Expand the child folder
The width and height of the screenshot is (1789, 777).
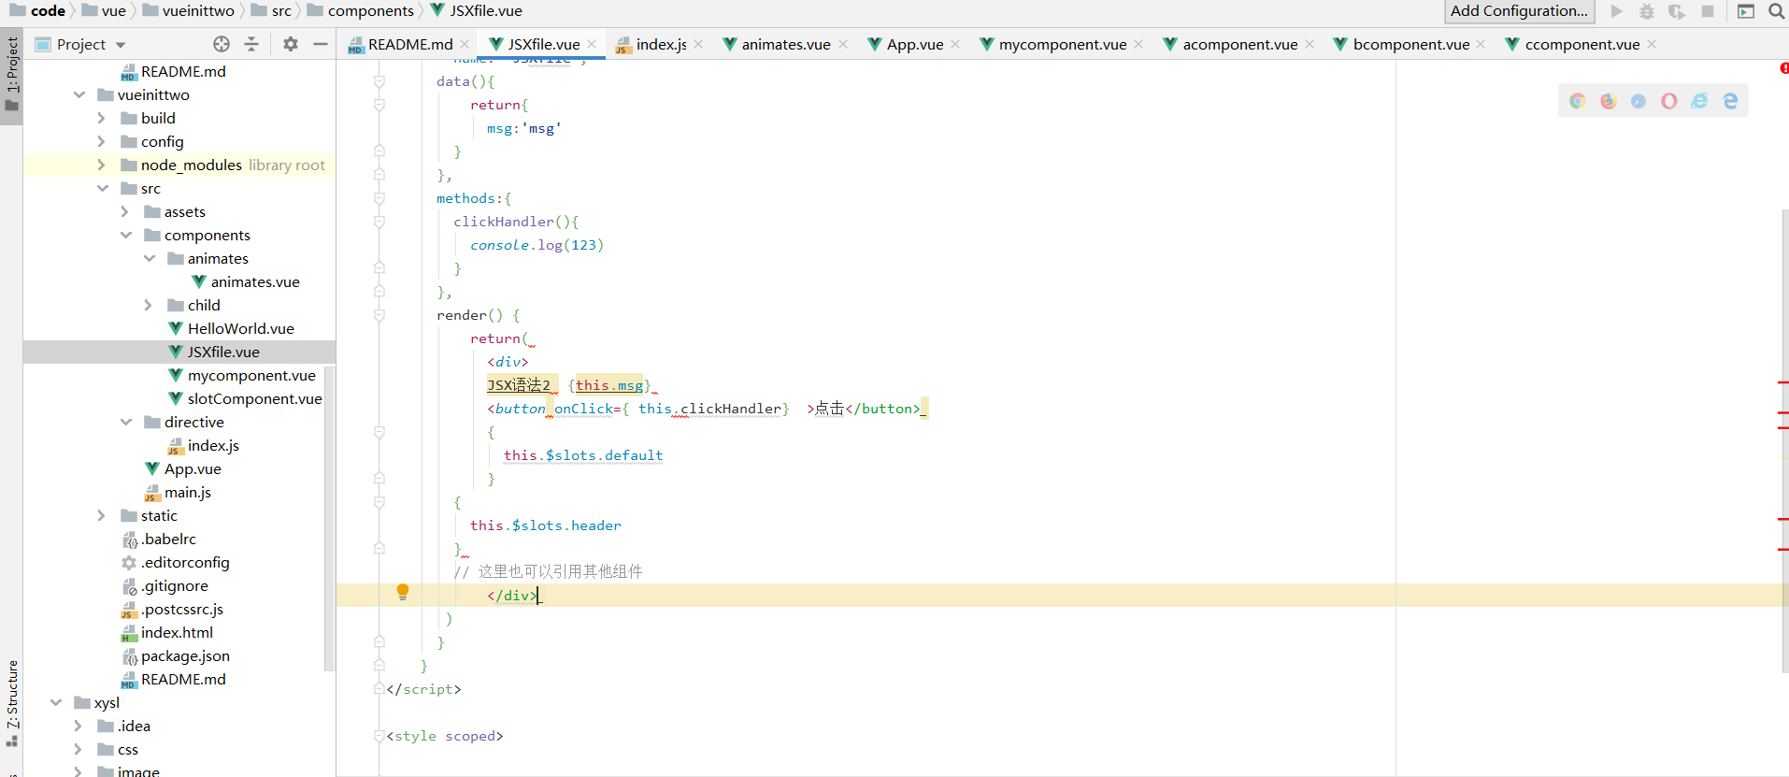pos(148,305)
